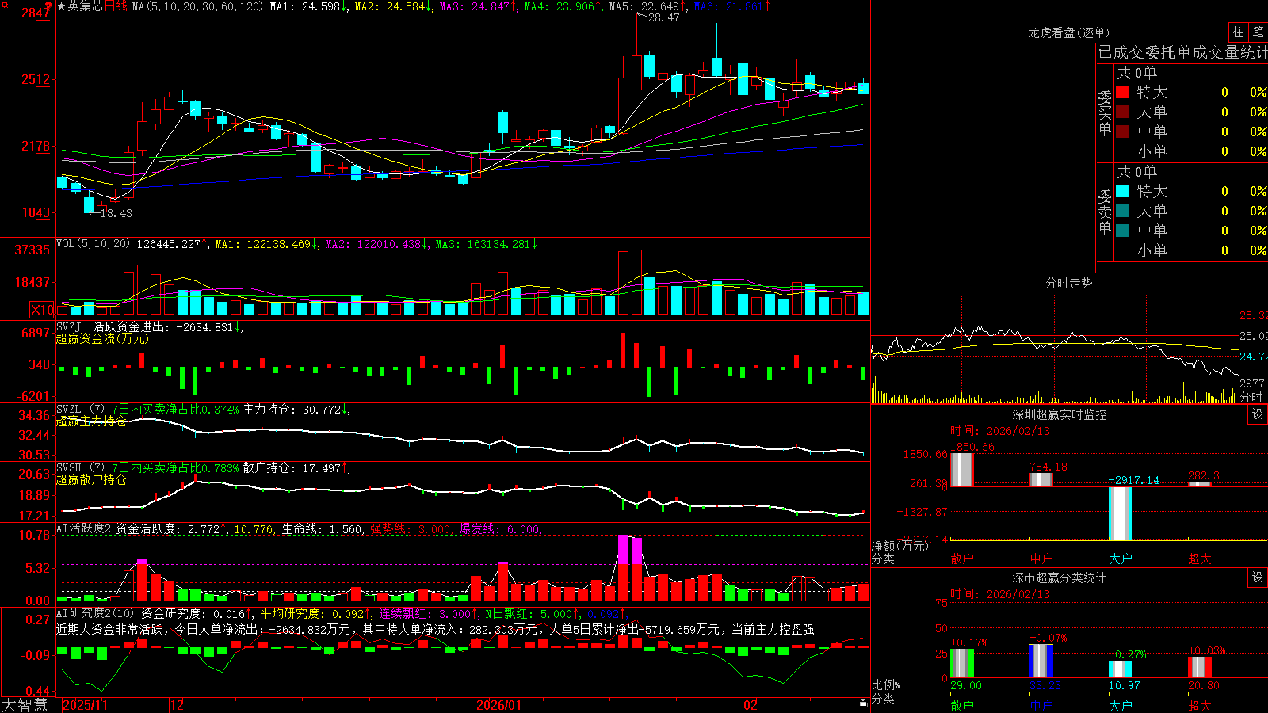
Task: Click the 已成交委托单成交量统计 header
Action: (x=1182, y=52)
